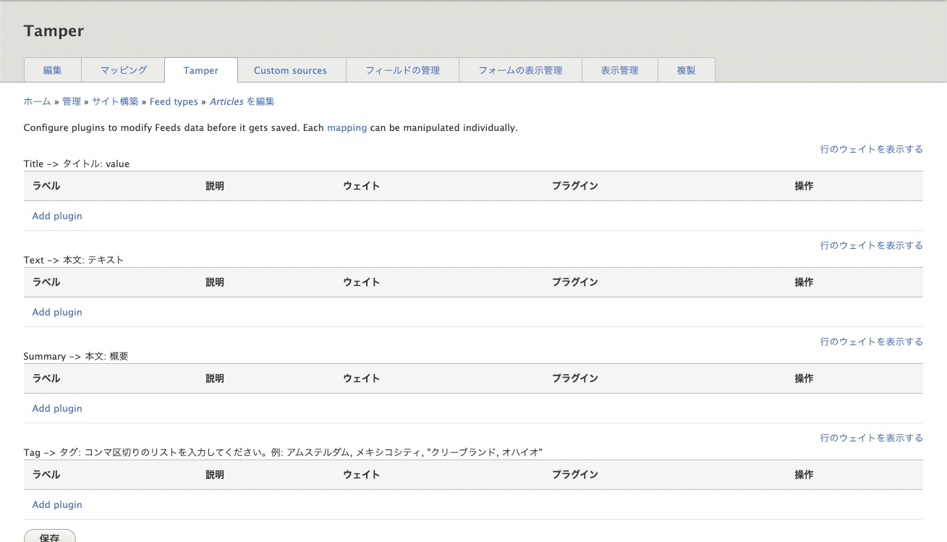Click the mapping link in description text
This screenshot has width=947, height=542.
click(x=347, y=127)
